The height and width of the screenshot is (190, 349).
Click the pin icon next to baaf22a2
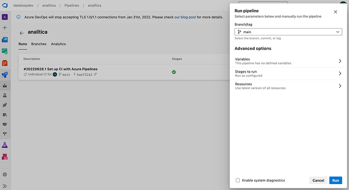pyautogui.click(x=95, y=74)
